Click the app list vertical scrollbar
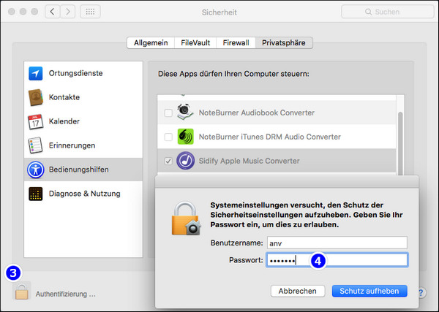The image size is (439, 312). pos(400,142)
